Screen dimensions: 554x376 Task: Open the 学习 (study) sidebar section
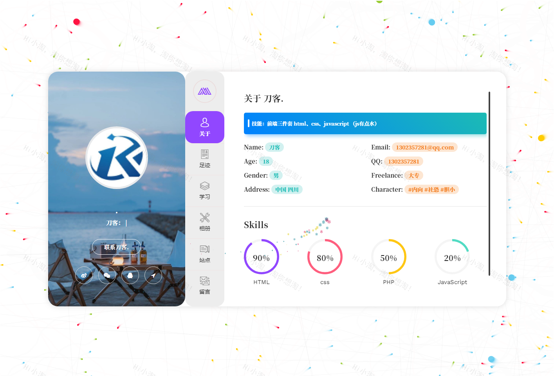204,190
